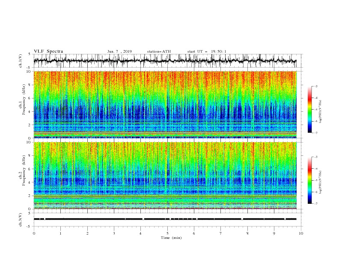Click the '10' kHz tick of ch.2 spectrogram
Screen dimensions: 339x262
29,142
